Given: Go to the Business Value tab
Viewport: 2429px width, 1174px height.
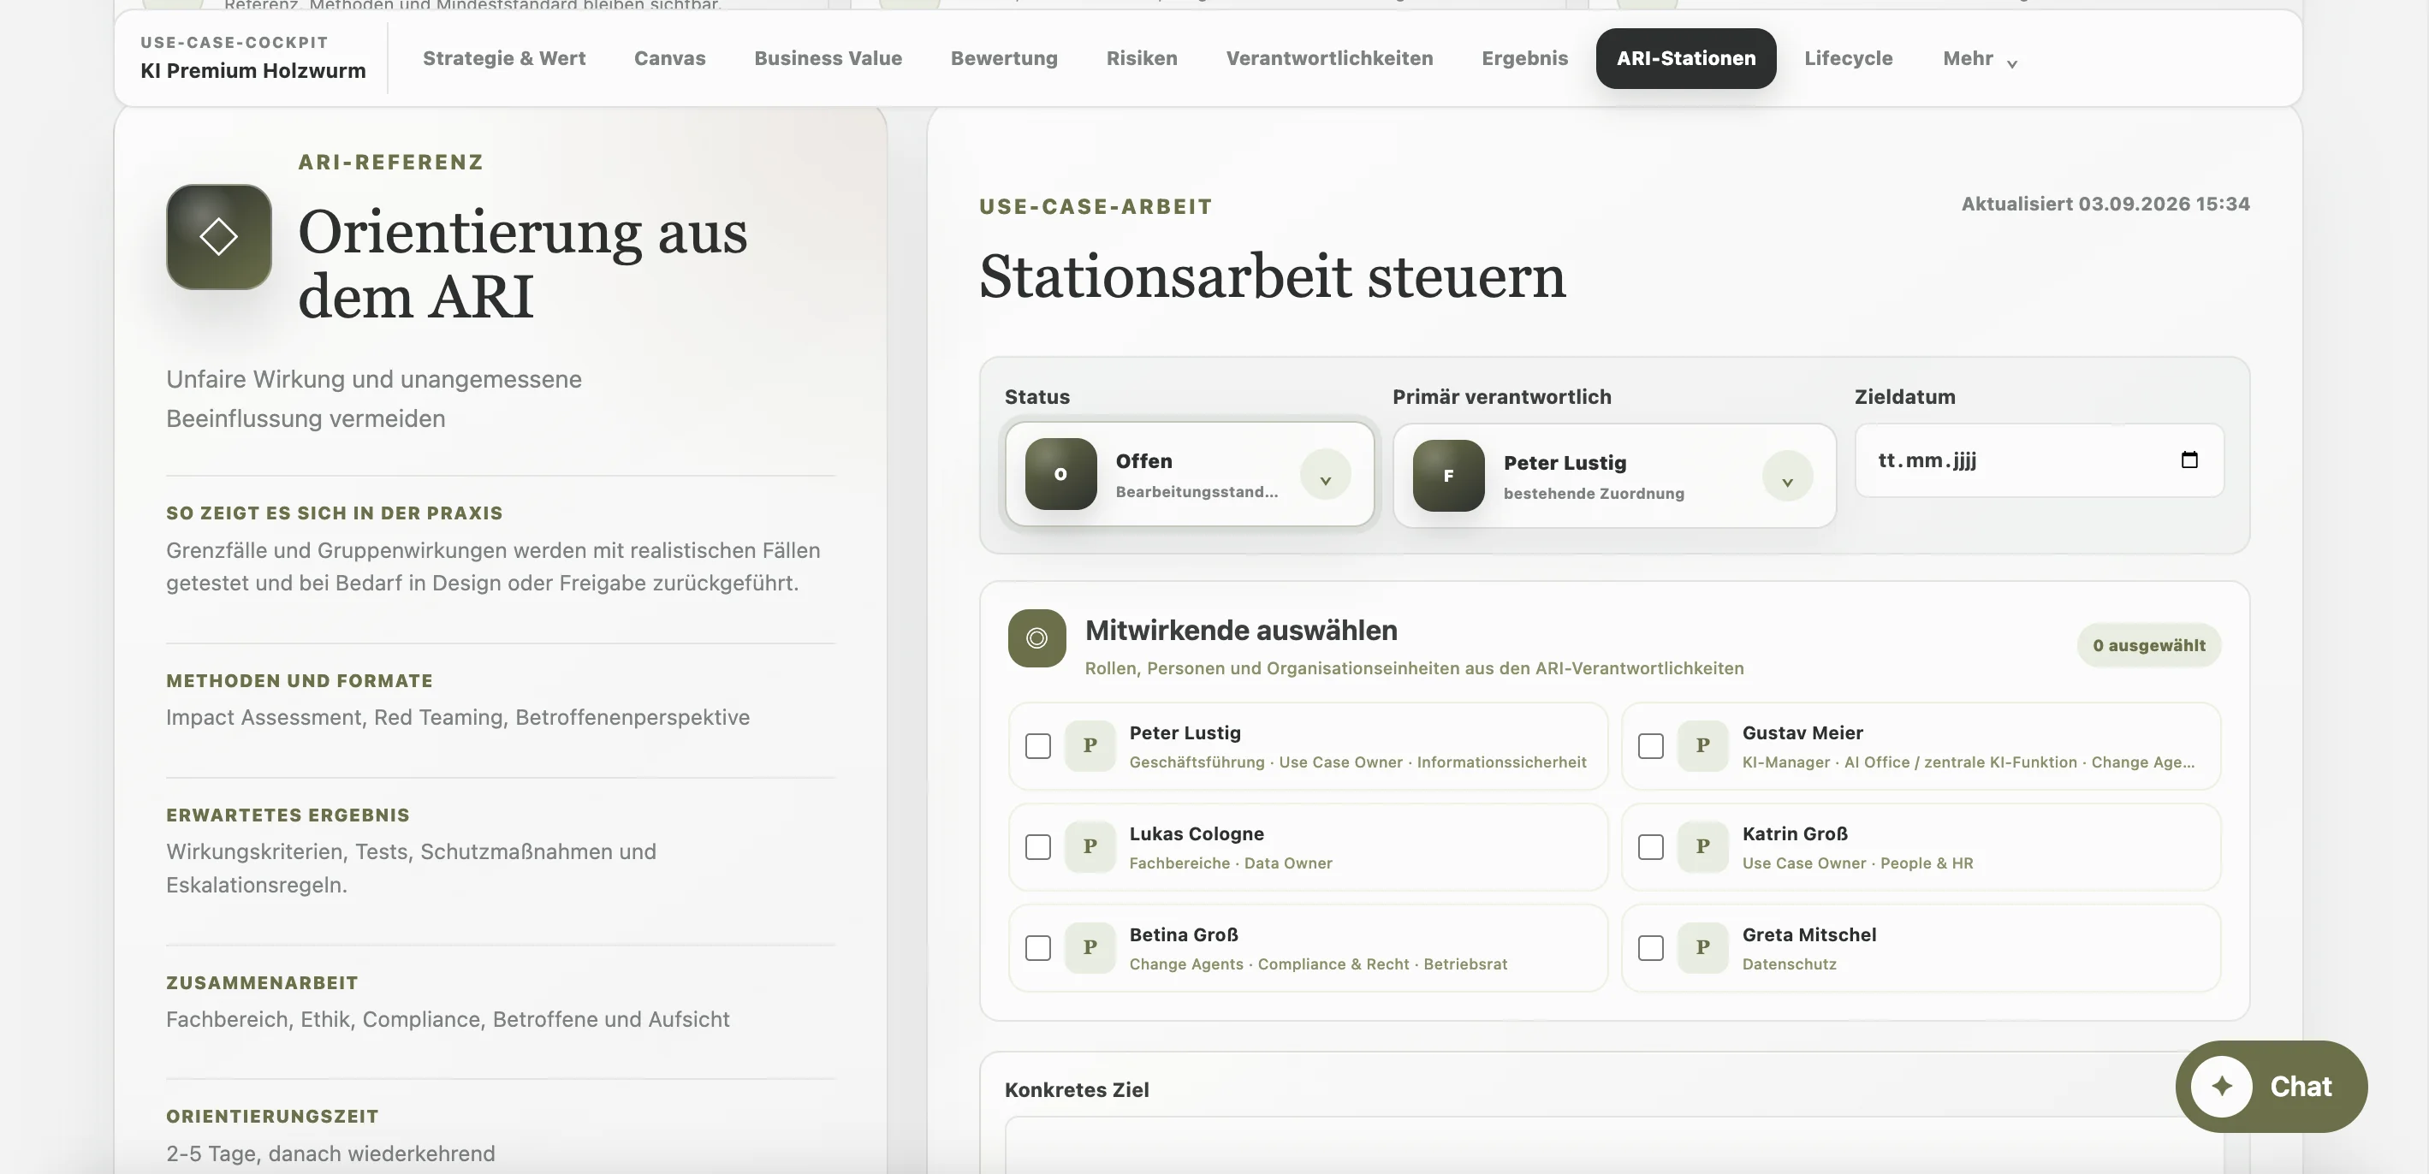Looking at the screenshot, I should (x=828, y=58).
